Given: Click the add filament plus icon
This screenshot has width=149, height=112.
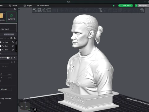Looking at the screenshot, I should (5, 38).
